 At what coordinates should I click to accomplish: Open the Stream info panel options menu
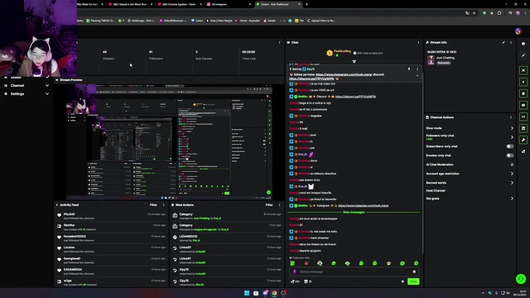coord(511,42)
